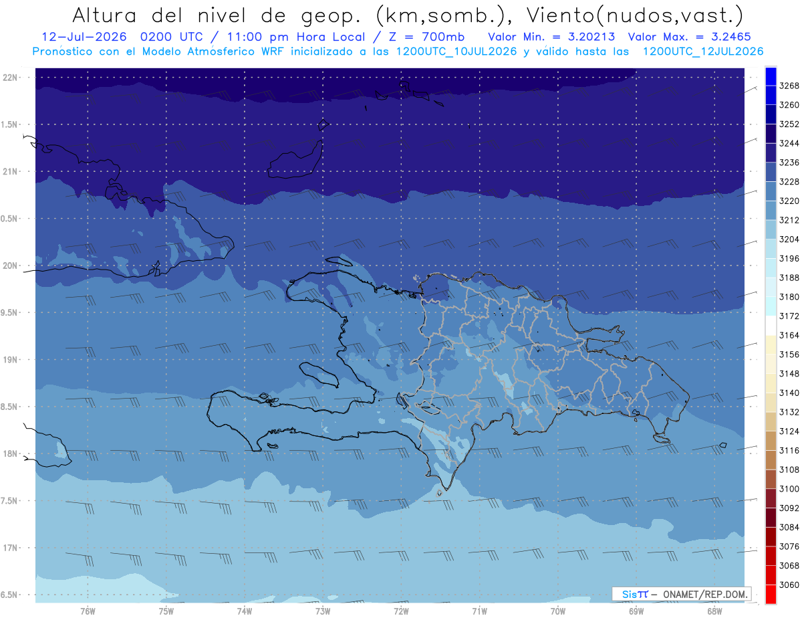Click the white legend band between 3164 and 3172
This screenshot has width=802, height=620.
770,325
